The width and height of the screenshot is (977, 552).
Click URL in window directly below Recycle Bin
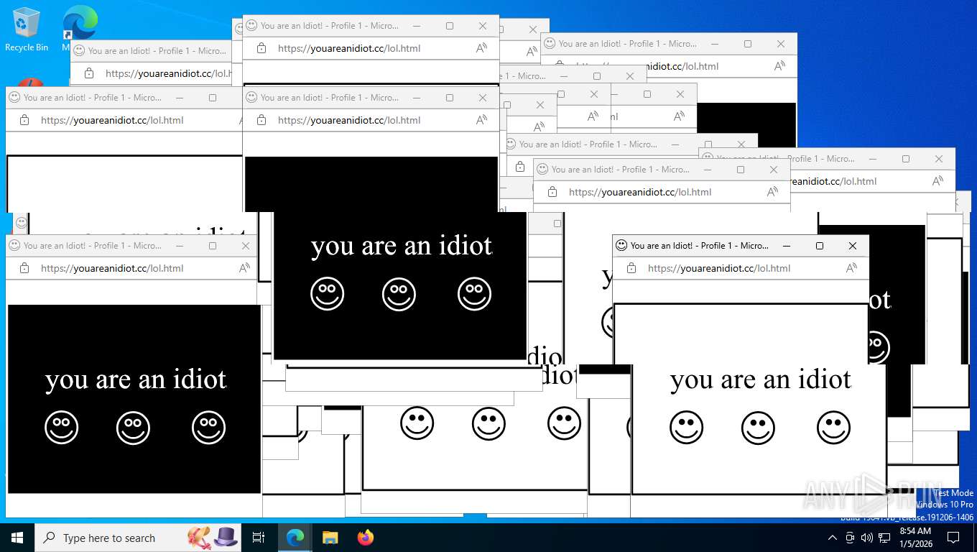click(112, 120)
